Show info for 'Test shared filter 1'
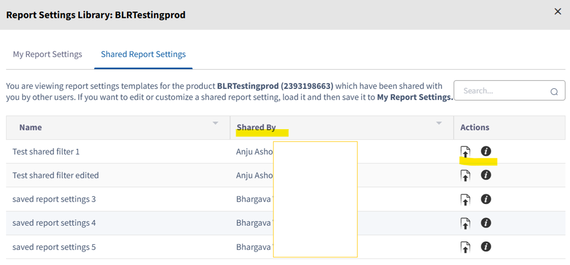 tap(486, 151)
